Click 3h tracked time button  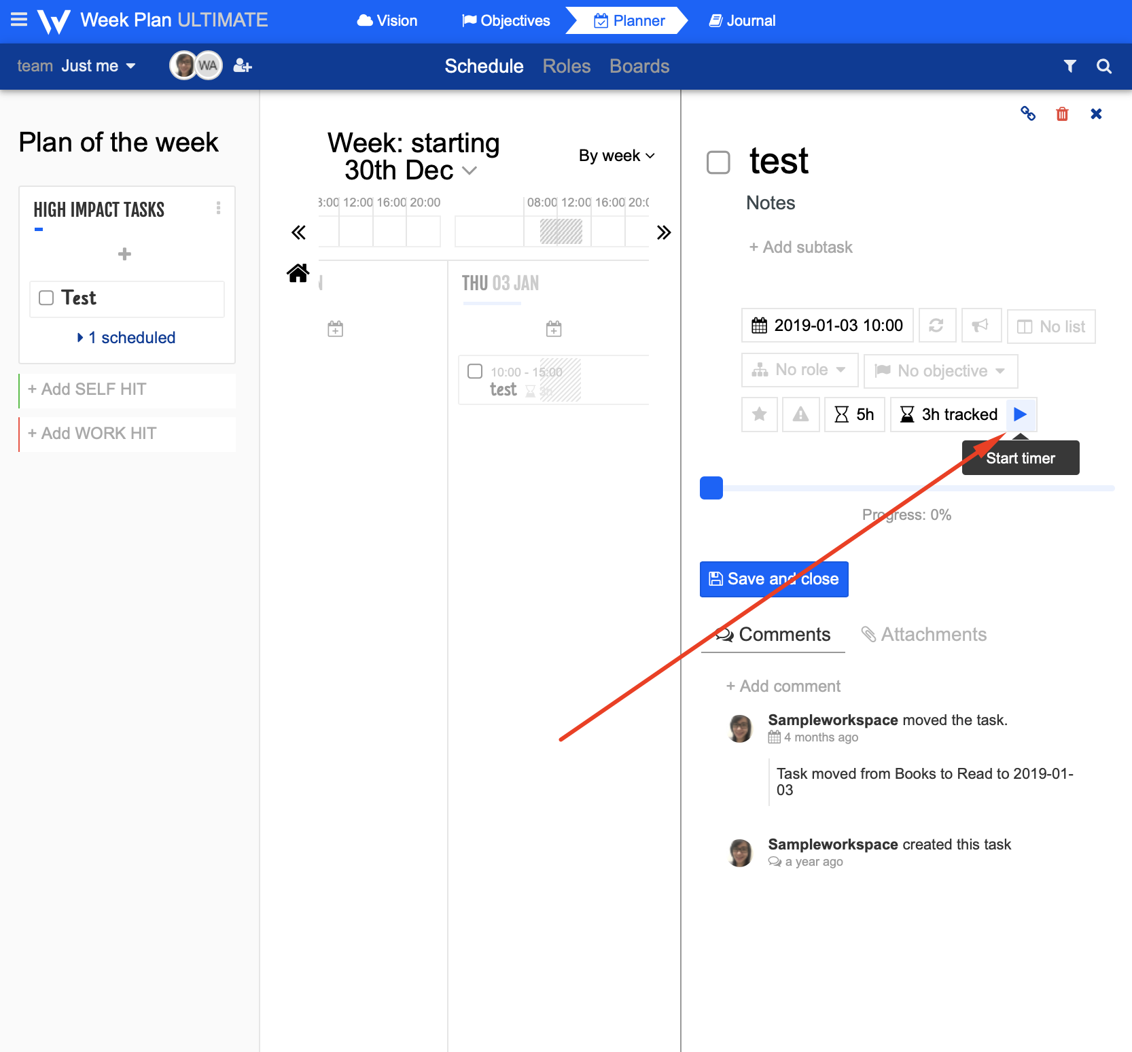[x=949, y=414]
